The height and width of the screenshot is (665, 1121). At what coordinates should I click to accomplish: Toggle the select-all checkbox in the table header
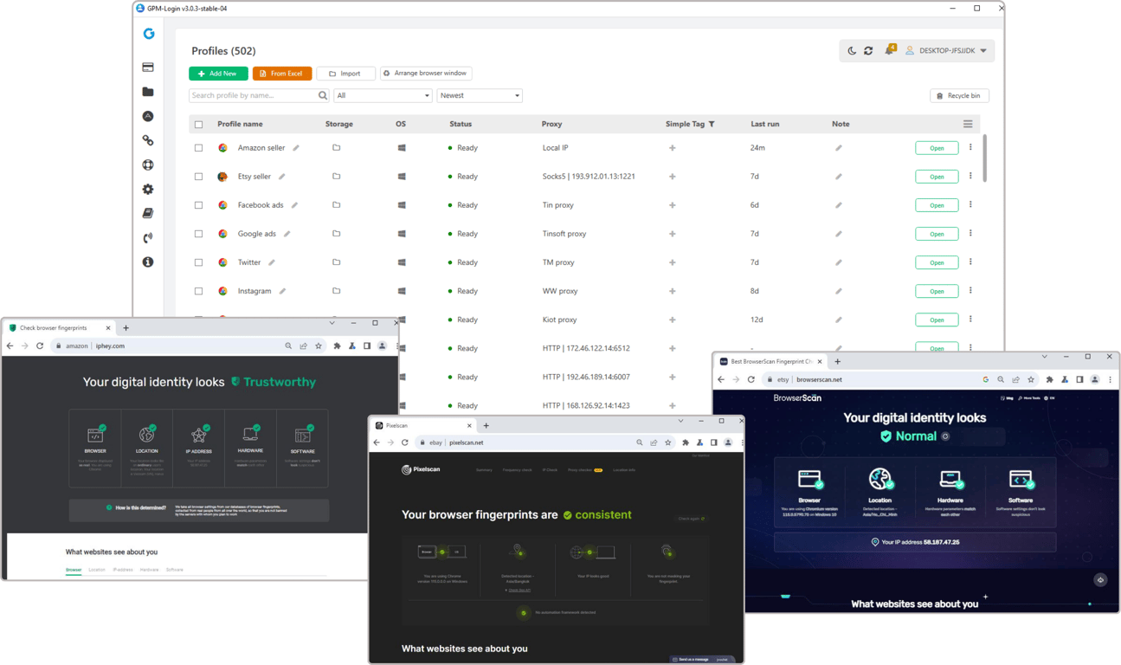(x=198, y=124)
